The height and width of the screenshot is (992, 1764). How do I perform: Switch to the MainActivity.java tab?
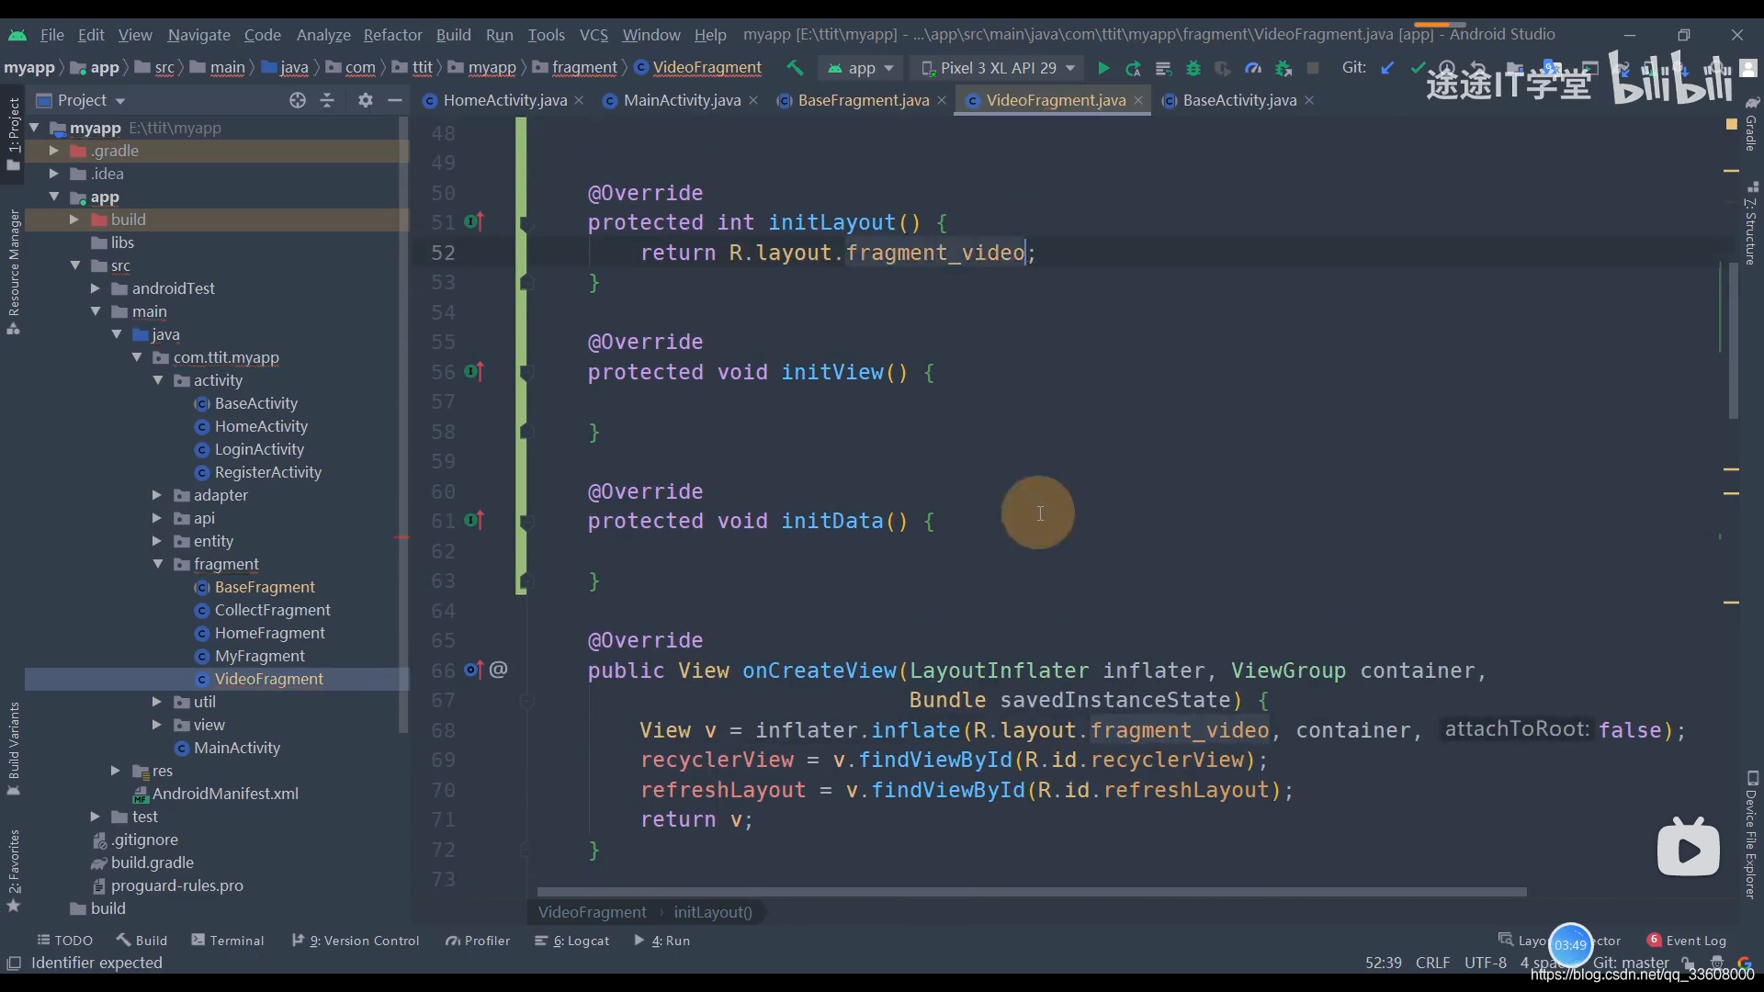(x=682, y=100)
